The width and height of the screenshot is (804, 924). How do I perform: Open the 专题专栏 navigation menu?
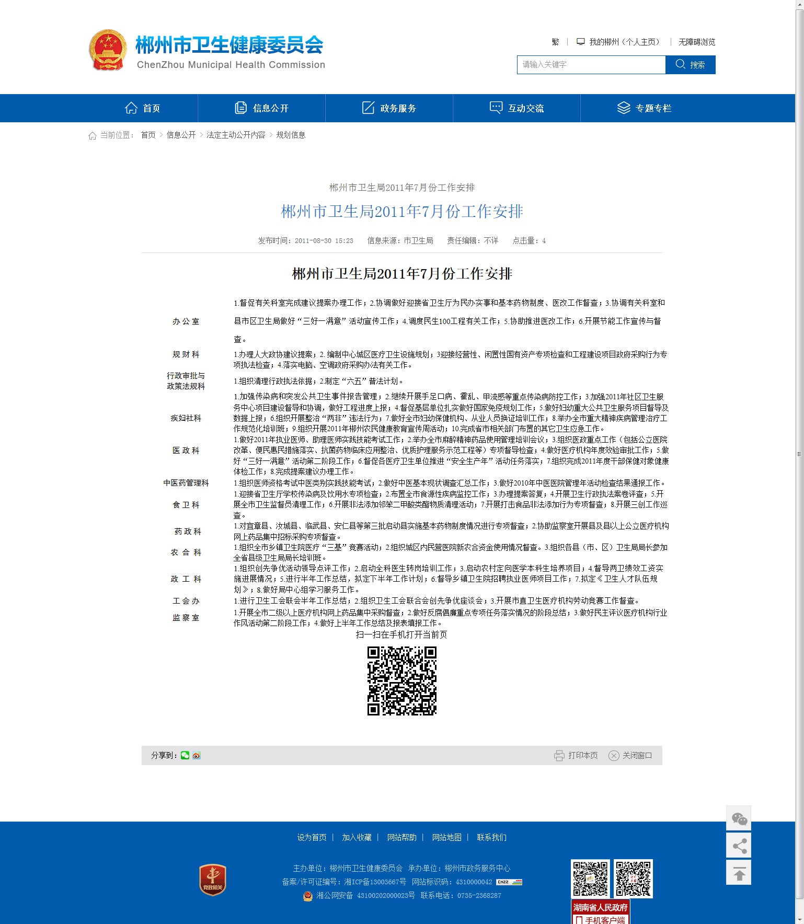pos(644,108)
